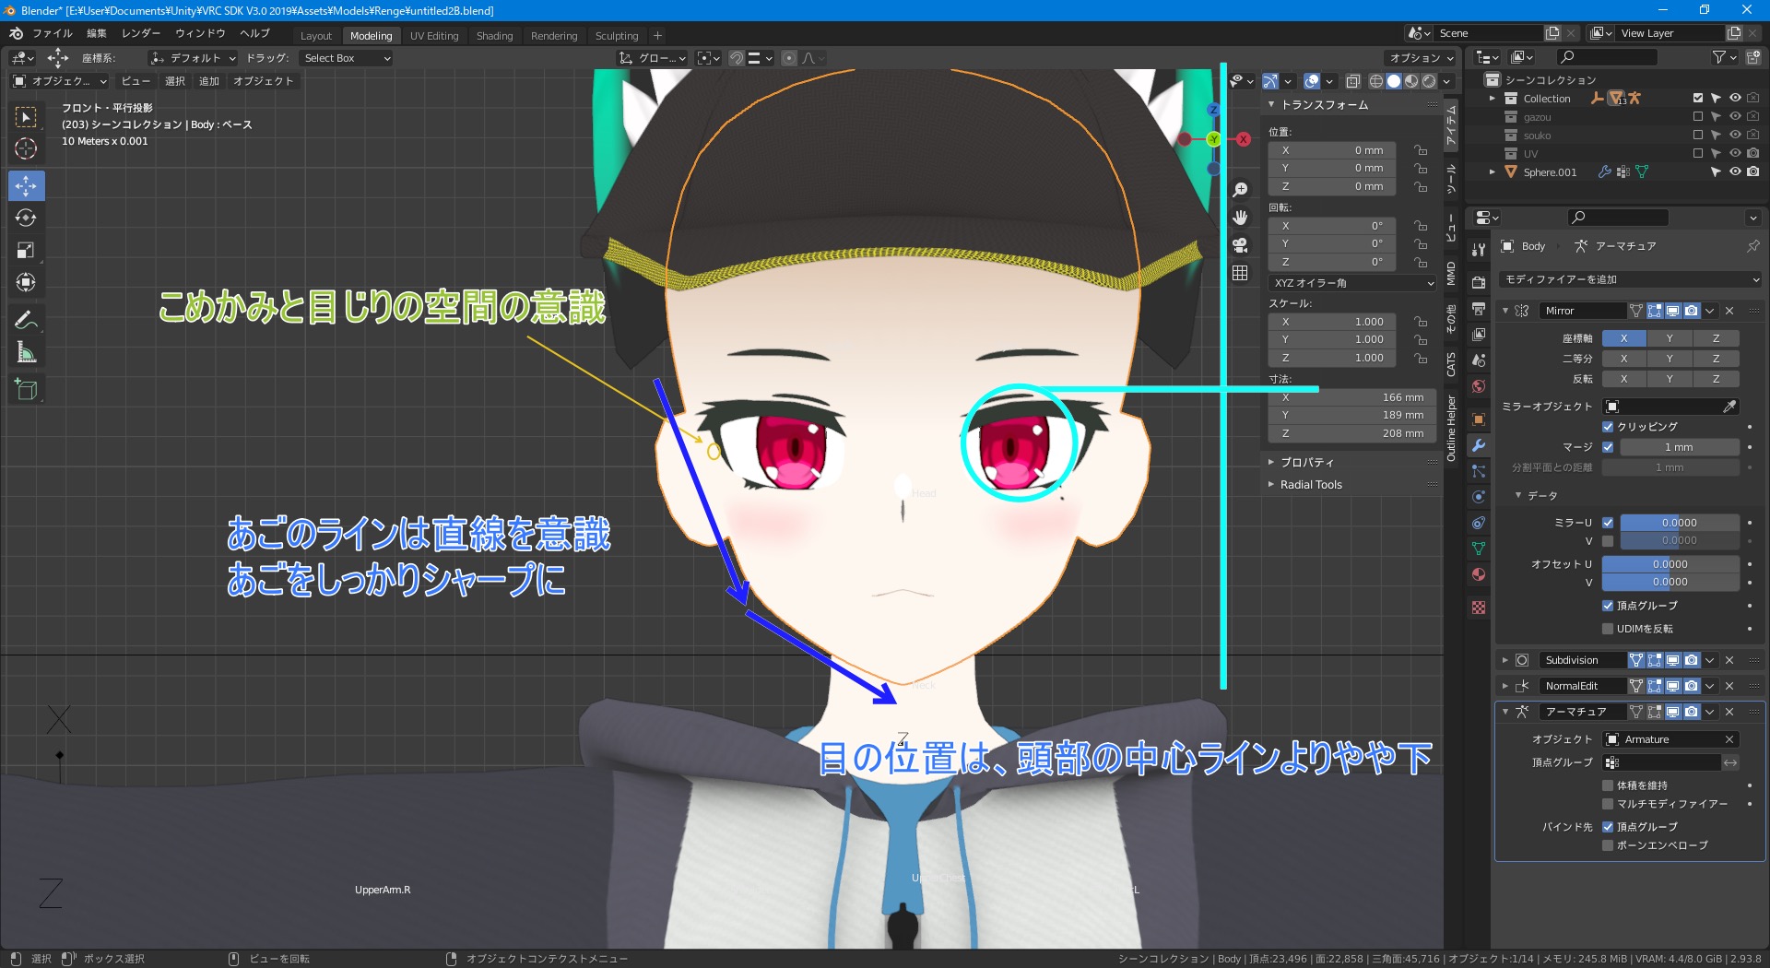Hide Sphere.001 with its eye icon
The width and height of the screenshot is (1770, 968).
tap(1735, 171)
